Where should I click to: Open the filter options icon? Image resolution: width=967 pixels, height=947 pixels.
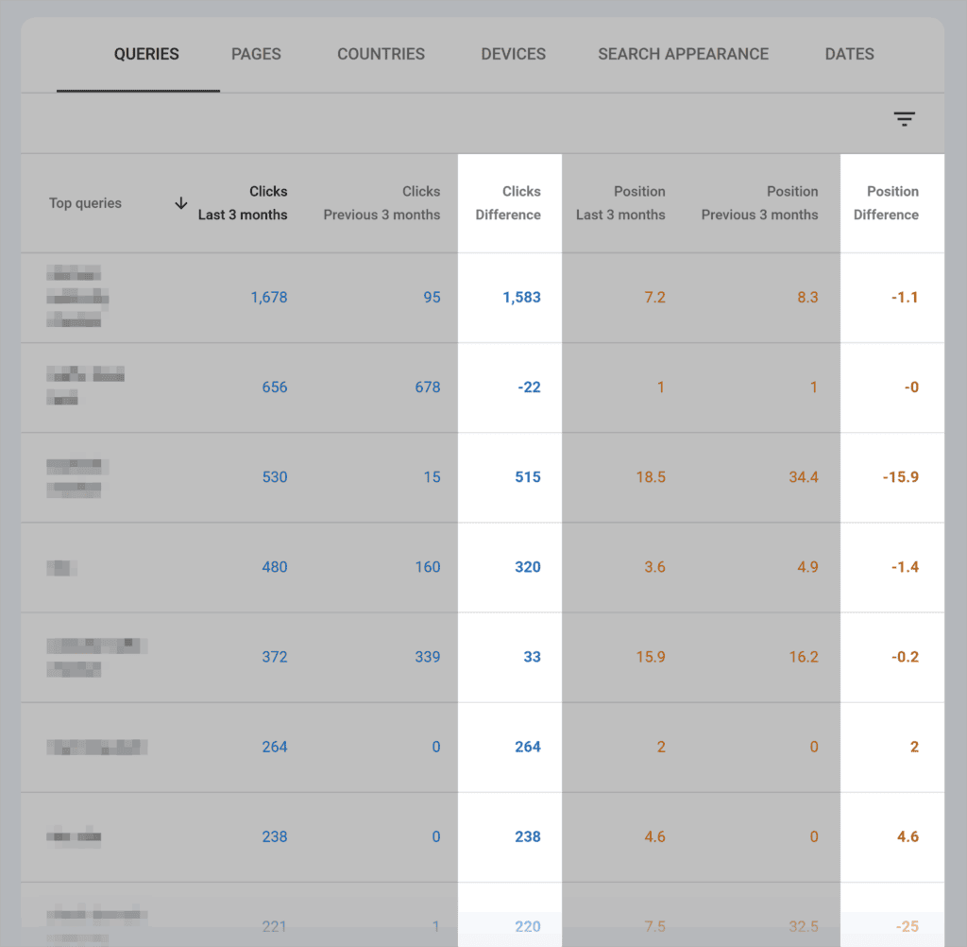point(904,119)
